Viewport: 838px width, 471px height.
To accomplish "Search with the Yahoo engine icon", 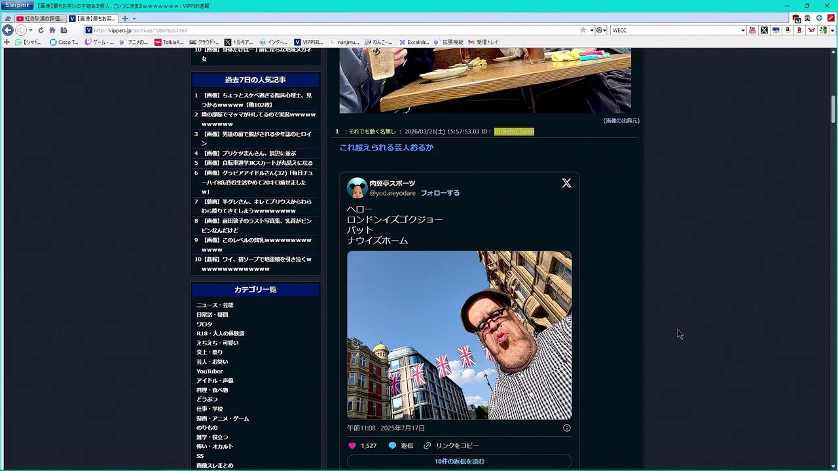I will tap(811, 30).
